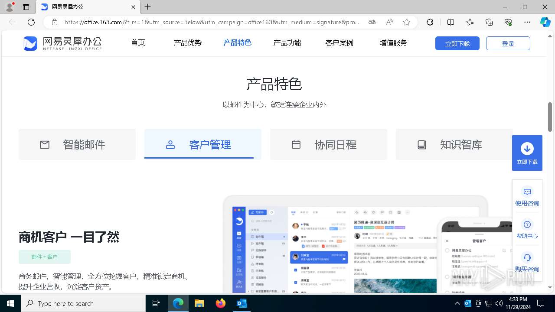The image size is (555, 312).
Task: Click the address bar URL field
Action: coord(212,22)
